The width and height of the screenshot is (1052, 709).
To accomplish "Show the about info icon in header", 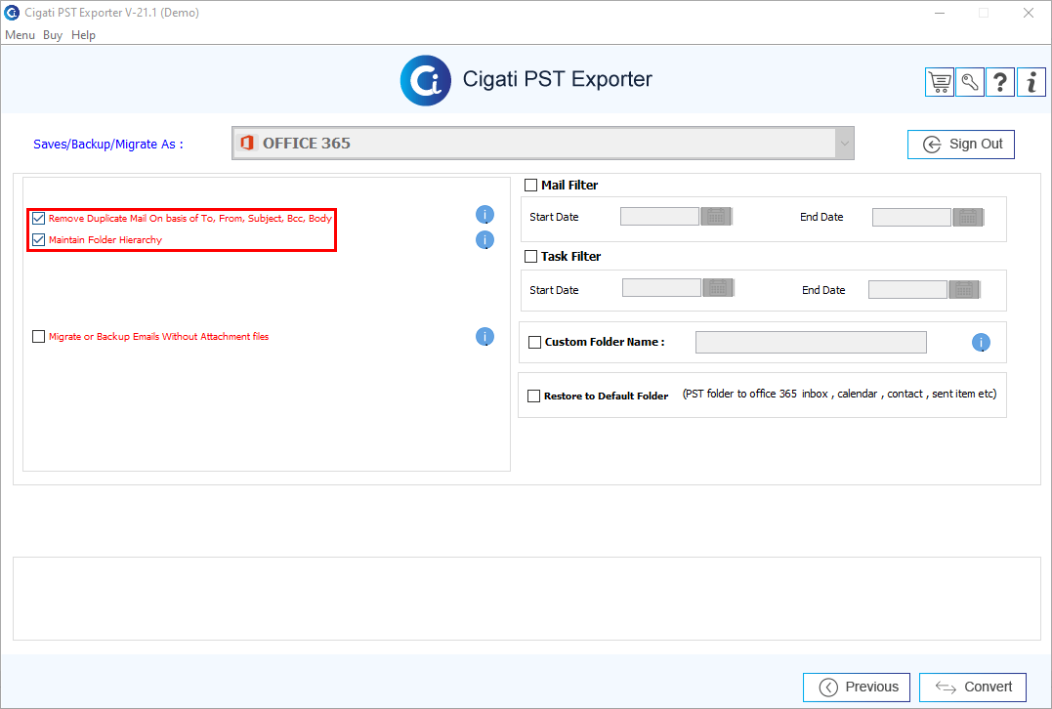I will [1031, 82].
